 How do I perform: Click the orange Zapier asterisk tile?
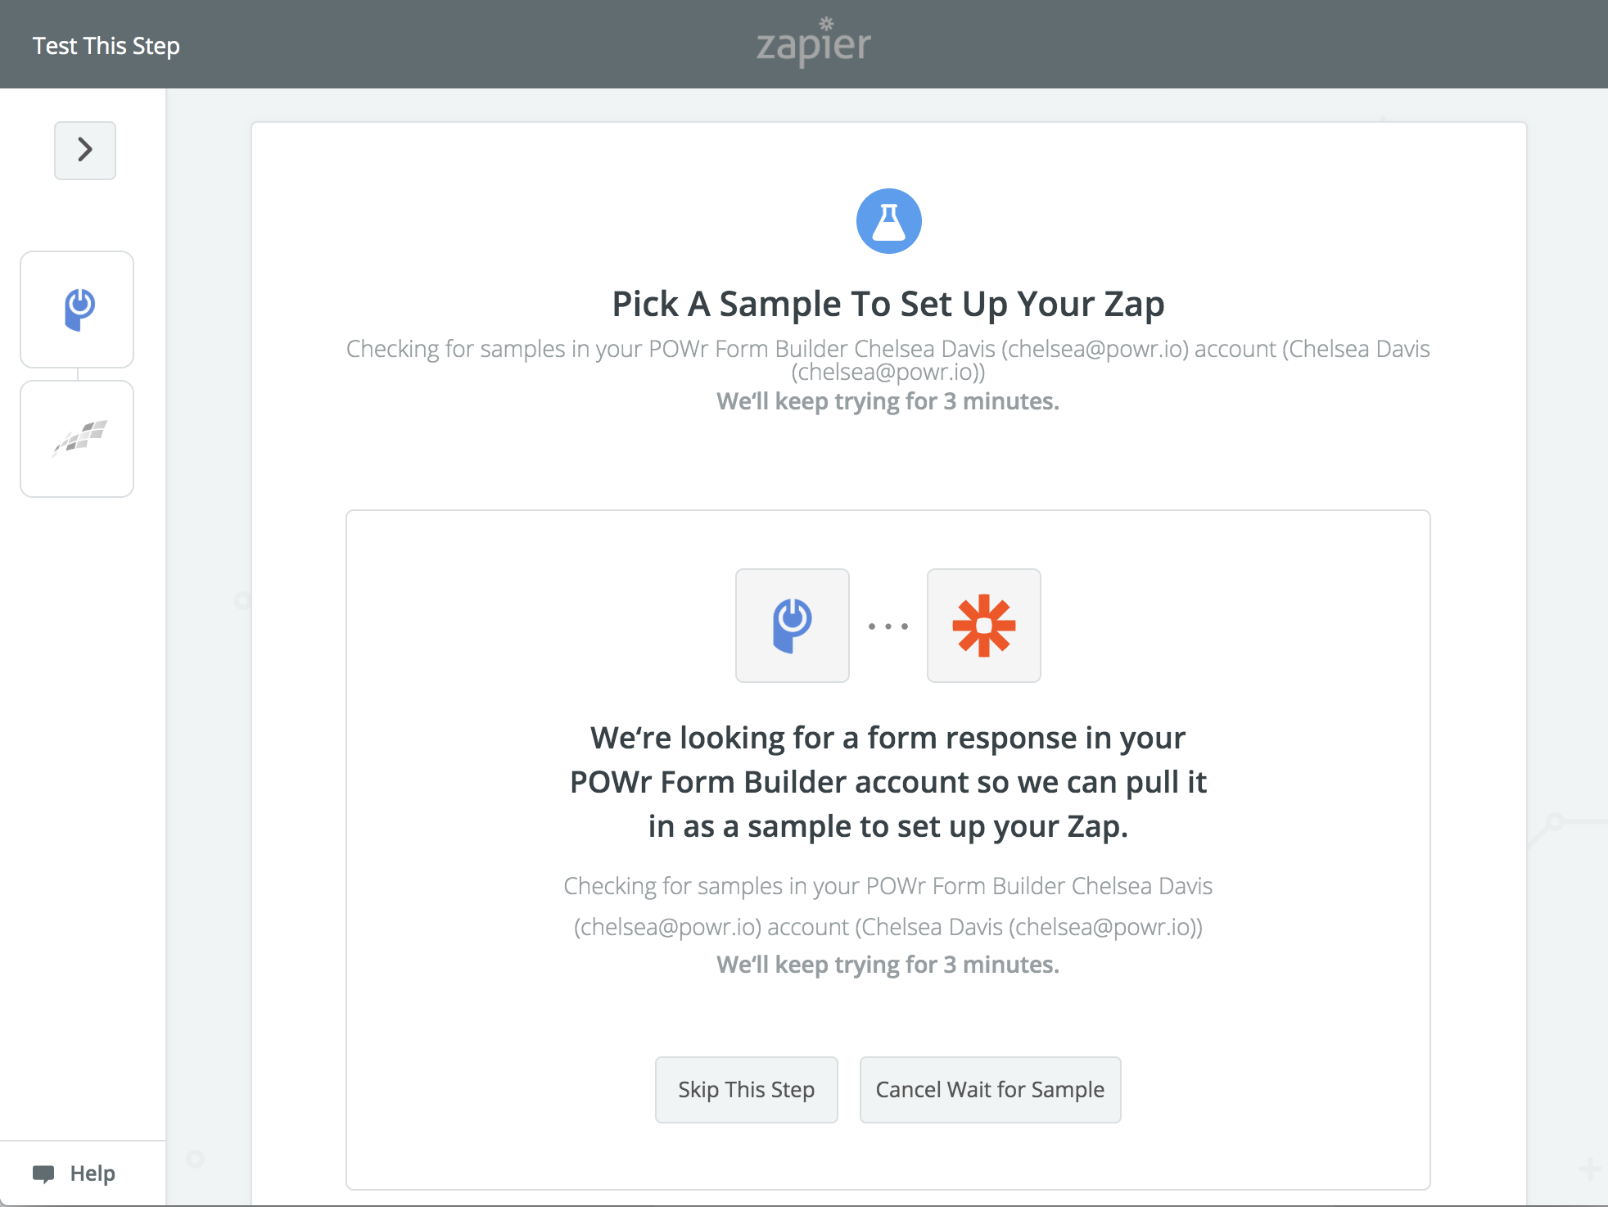tap(984, 626)
